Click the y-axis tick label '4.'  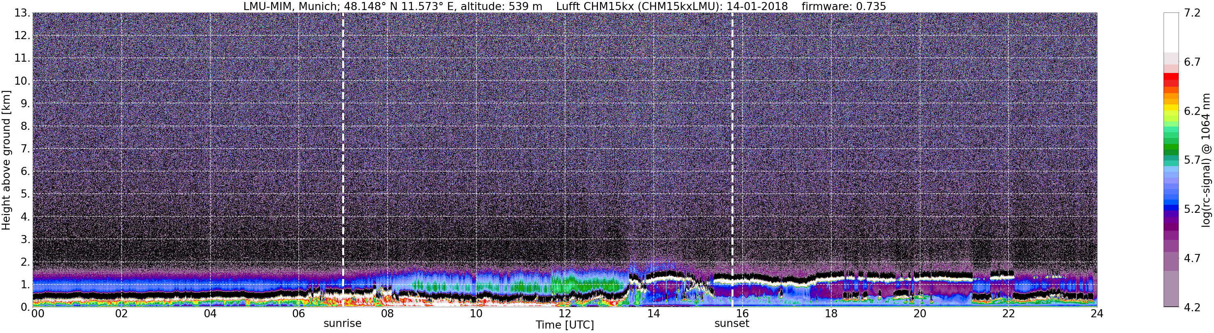coord(25,216)
